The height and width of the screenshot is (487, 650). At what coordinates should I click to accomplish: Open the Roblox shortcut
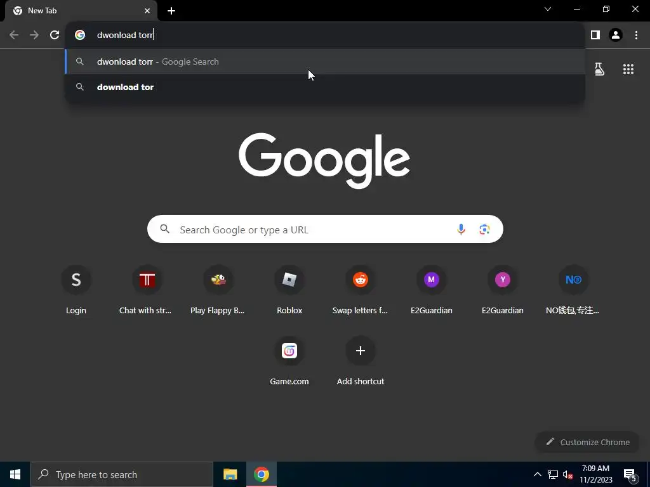tap(289, 290)
